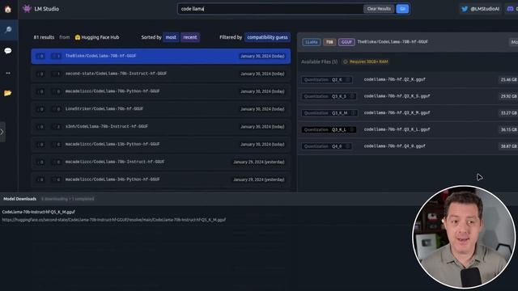Screen dimensions: 518x291
Task: Click the presenter webcam thumbnail
Action: click(464, 237)
